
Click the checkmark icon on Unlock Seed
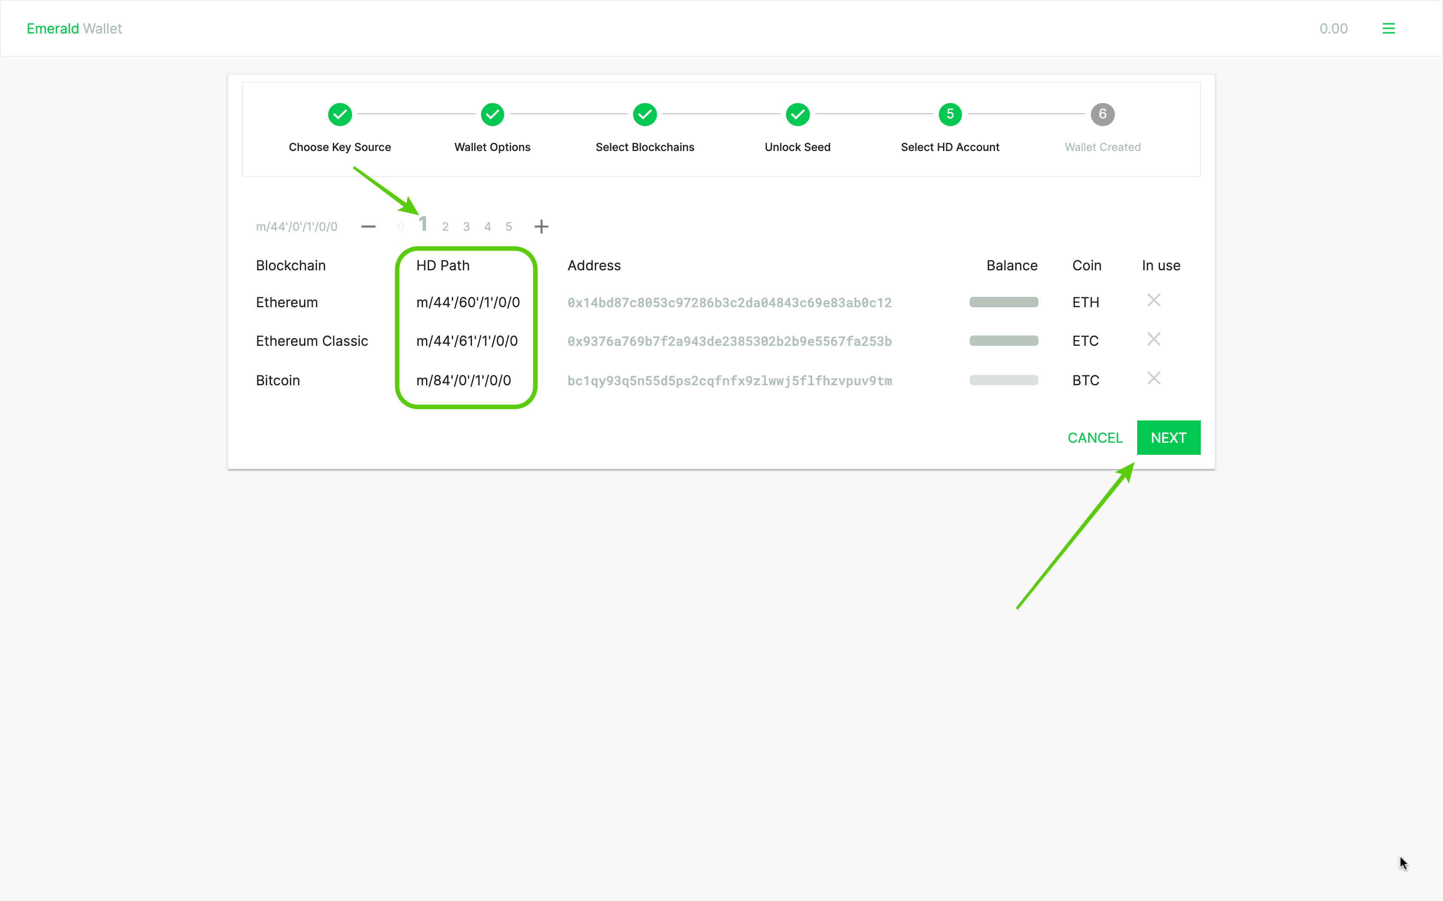(798, 114)
